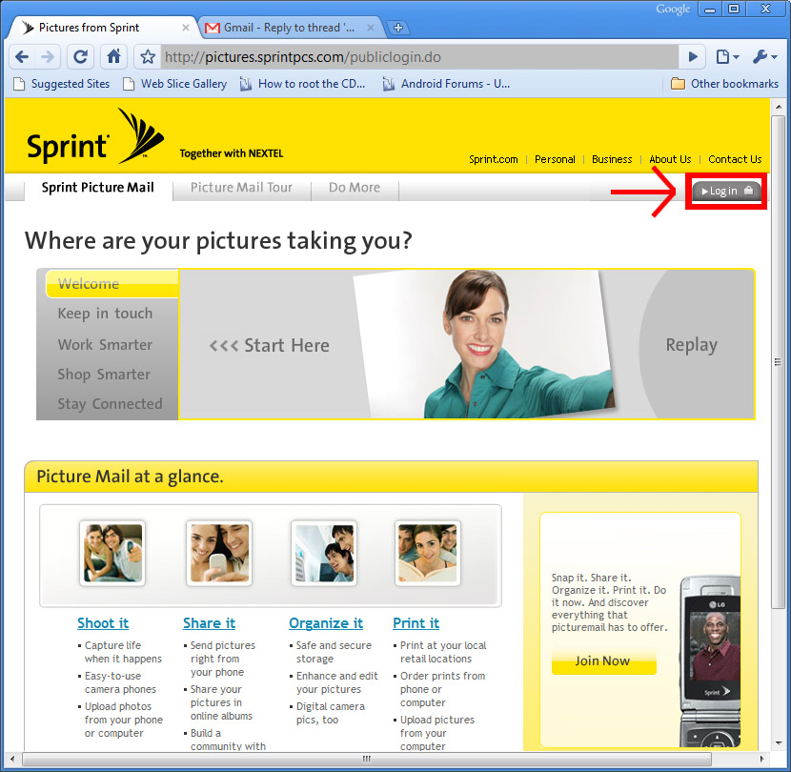This screenshot has width=791, height=772.
Task: Open the Business link in header
Action: tap(612, 159)
